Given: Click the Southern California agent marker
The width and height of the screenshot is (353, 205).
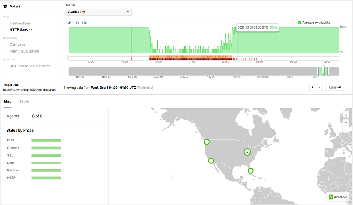Looking at the screenshot, I should [x=211, y=161].
